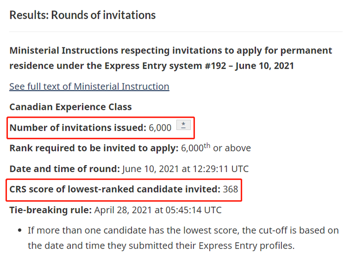
Task: Click the '6,000th or above' rank value
Action: pos(216,148)
